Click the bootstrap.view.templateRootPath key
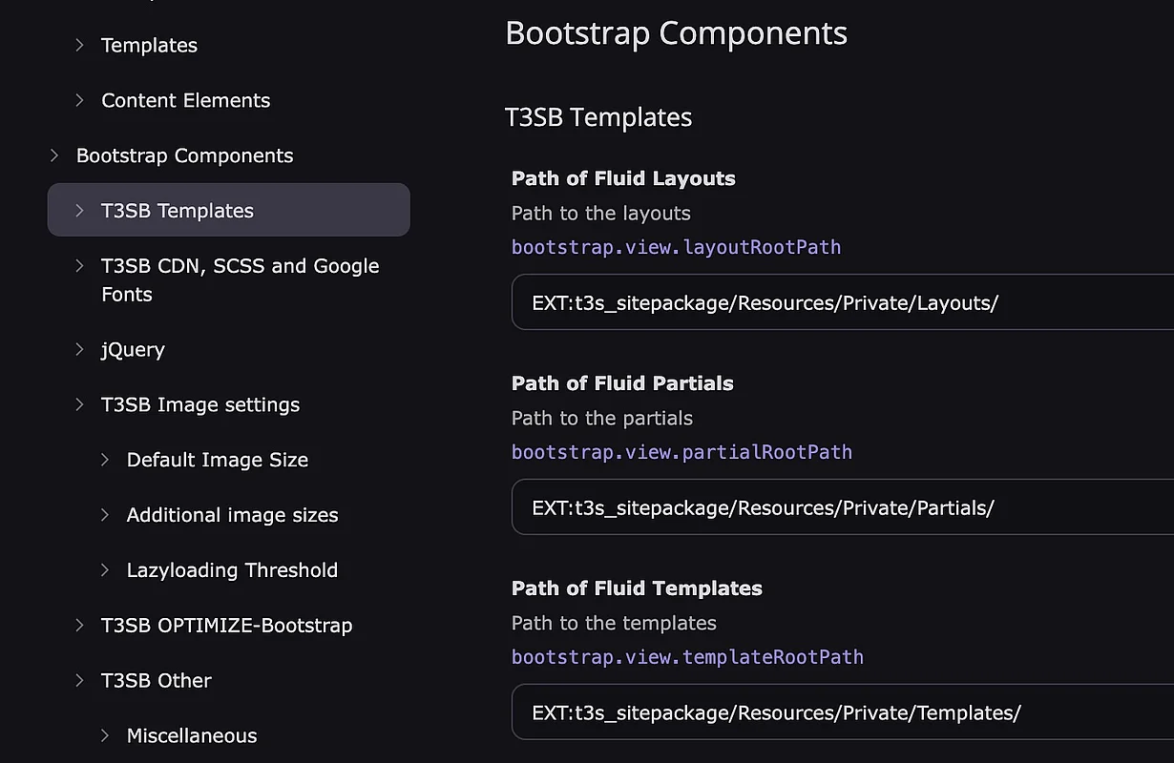Viewport: 1174px width, 763px height. tap(687, 657)
